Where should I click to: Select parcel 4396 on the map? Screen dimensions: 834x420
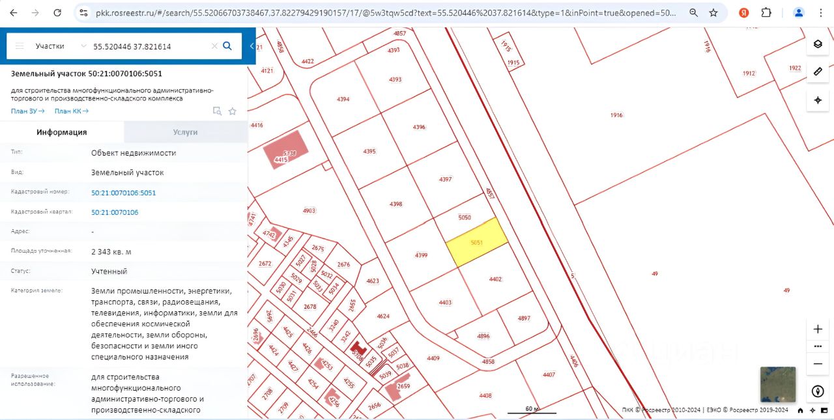point(419,127)
